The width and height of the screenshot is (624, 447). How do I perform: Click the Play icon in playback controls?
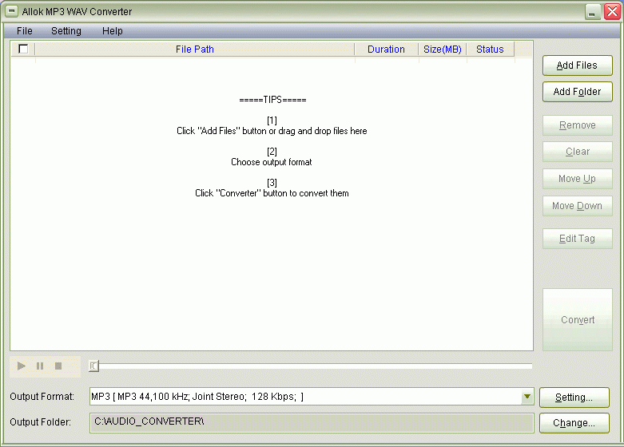click(x=22, y=366)
